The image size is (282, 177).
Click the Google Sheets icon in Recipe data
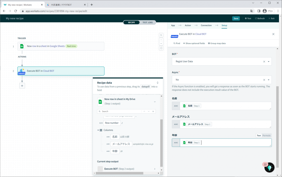pos(100,102)
